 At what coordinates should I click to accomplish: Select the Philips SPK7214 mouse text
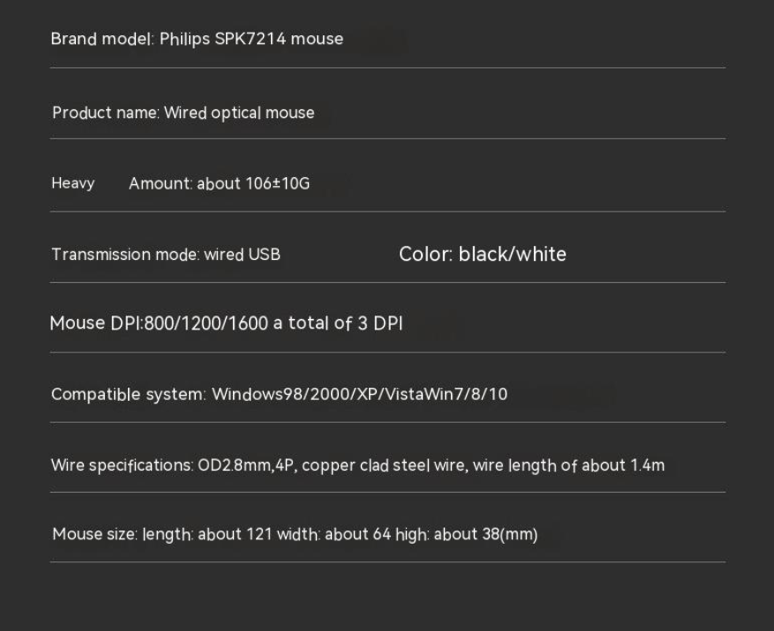coord(252,39)
